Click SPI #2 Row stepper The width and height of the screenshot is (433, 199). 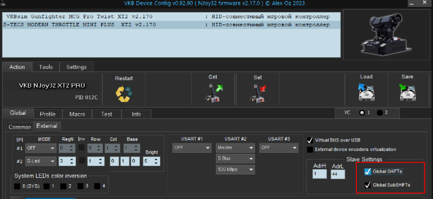coord(96,161)
